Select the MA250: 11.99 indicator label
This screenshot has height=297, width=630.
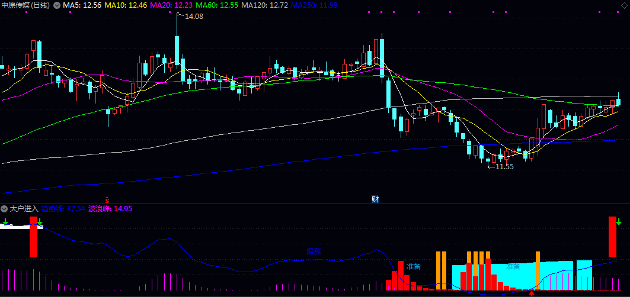pos(314,5)
